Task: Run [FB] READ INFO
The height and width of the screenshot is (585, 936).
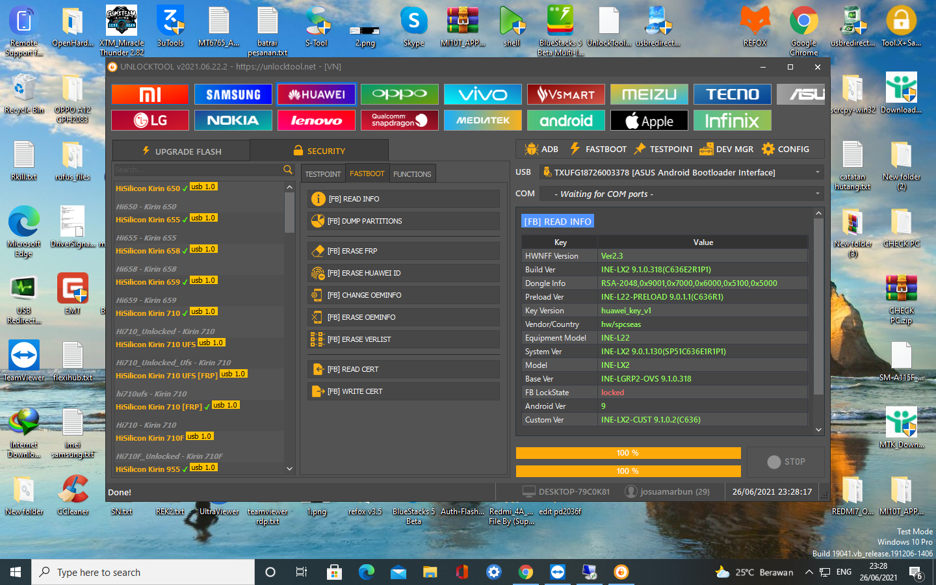Action: [404, 199]
